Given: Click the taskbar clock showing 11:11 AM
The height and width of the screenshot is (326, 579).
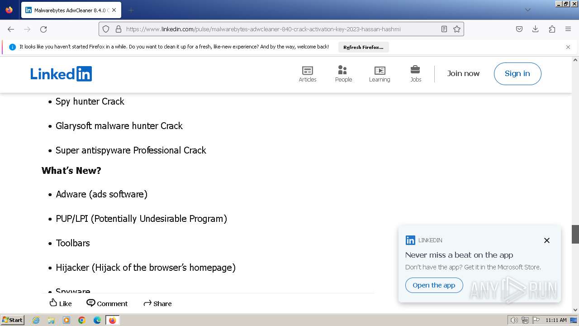Looking at the screenshot, I should click(556, 320).
